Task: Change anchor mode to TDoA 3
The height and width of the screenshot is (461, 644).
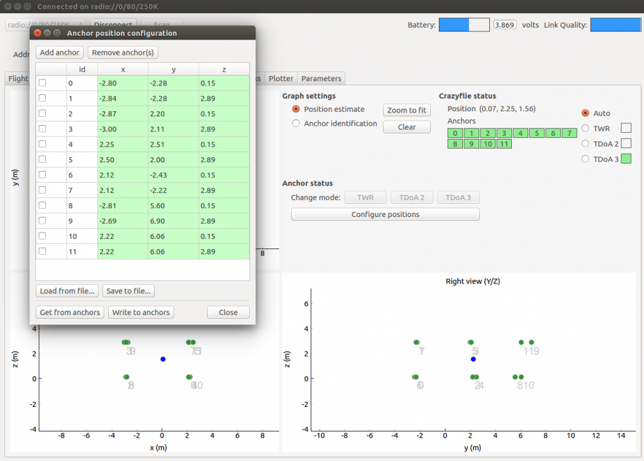Action: coord(458,197)
